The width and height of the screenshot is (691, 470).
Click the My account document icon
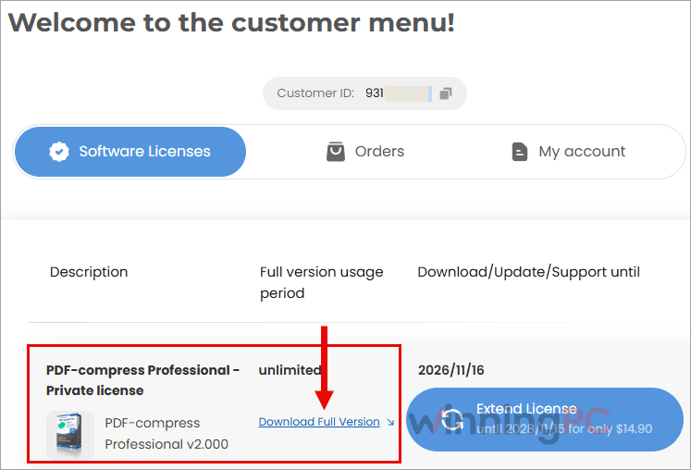[x=520, y=152]
